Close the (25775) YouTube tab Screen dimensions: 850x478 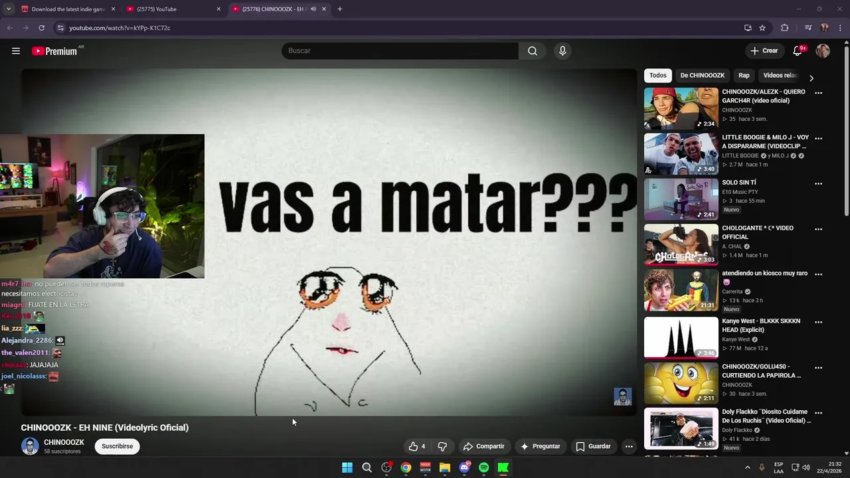218,9
